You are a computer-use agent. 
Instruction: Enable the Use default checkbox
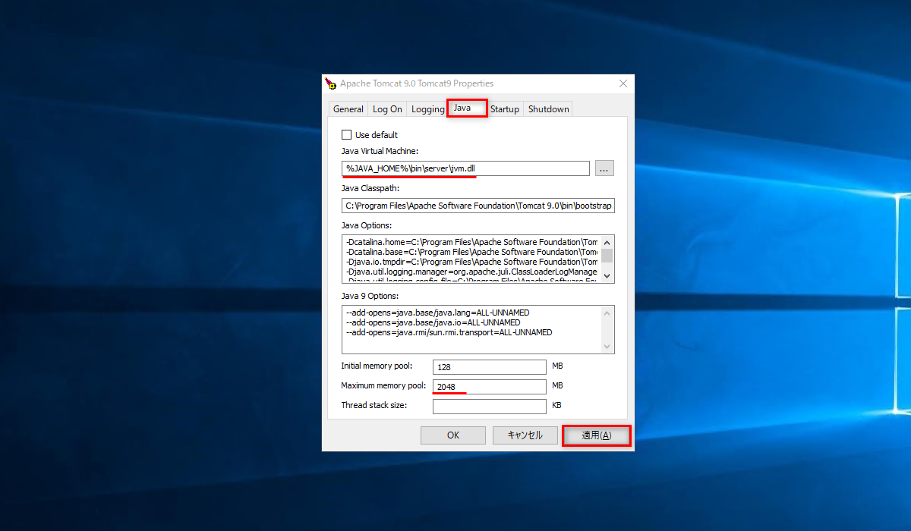pos(346,135)
